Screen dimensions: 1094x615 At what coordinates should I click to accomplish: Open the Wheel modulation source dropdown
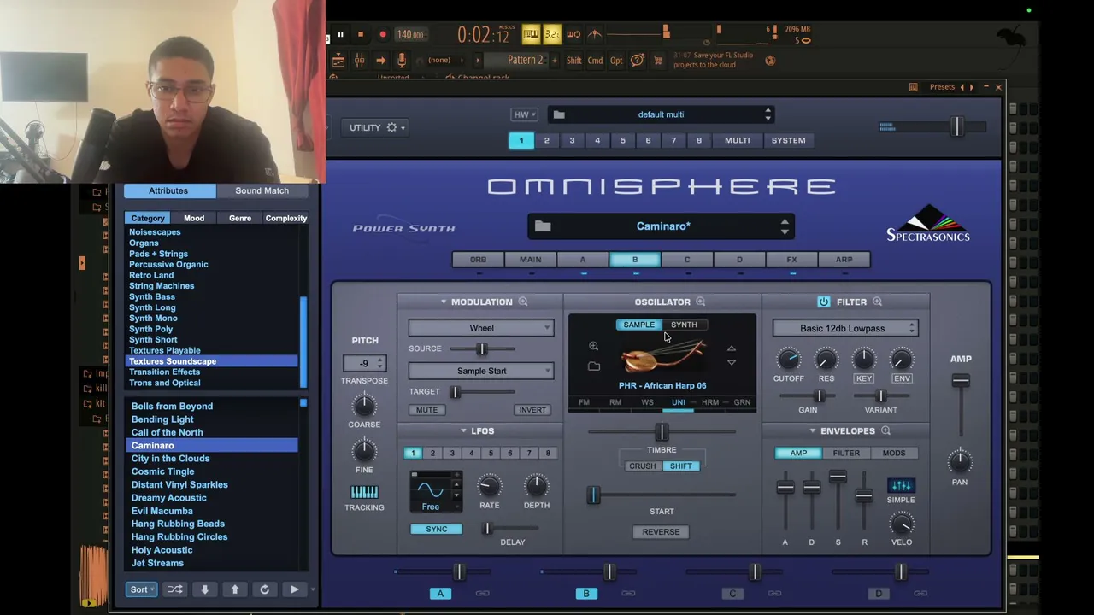click(x=481, y=328)
